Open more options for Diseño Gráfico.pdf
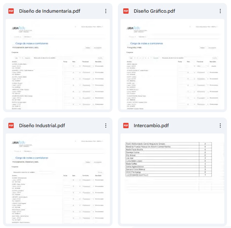231x228 pixels. (x=220, y=11)
